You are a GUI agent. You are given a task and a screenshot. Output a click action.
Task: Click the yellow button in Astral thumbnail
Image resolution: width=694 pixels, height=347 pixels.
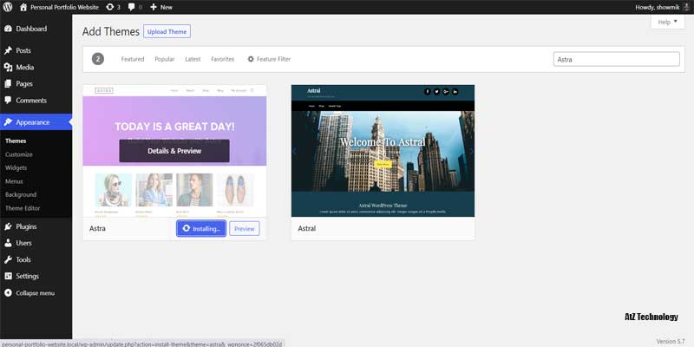coord(383,164)
